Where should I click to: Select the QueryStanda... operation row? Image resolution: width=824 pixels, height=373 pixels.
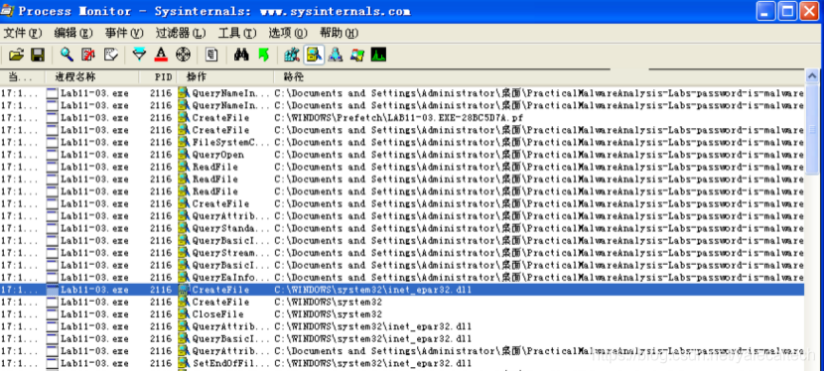click(402, 228)
